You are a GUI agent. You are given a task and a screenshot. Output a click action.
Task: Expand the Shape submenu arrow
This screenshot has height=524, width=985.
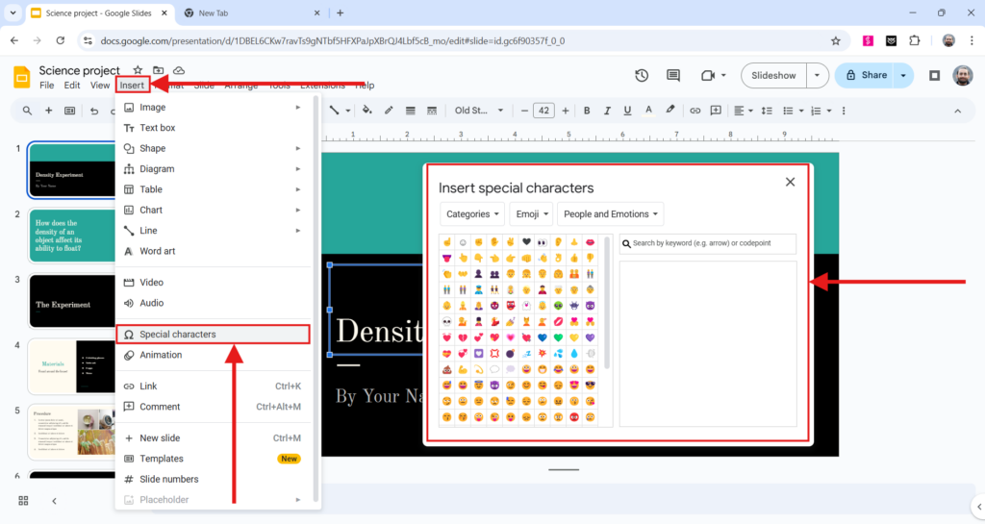(x=298, y=149)
